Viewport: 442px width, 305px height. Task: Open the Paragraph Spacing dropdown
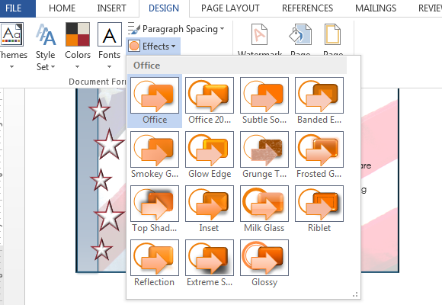pyautogui.click(x=176, y=29)
